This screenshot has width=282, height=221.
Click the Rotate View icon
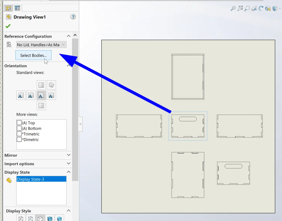tap(261, 9)
